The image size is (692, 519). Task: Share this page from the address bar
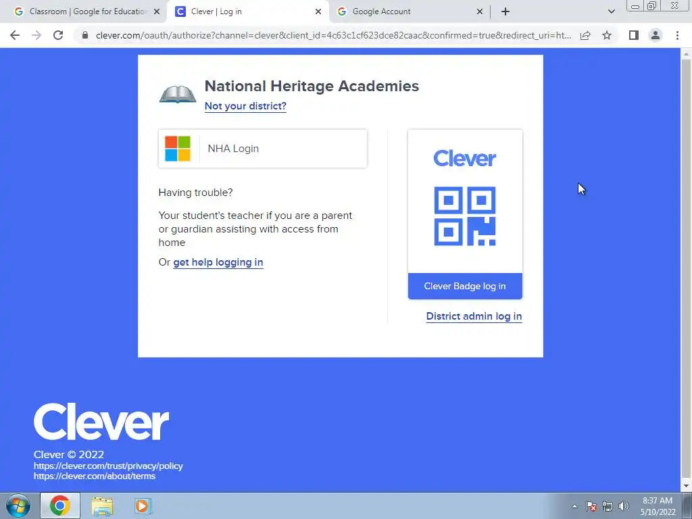point(585,35)
